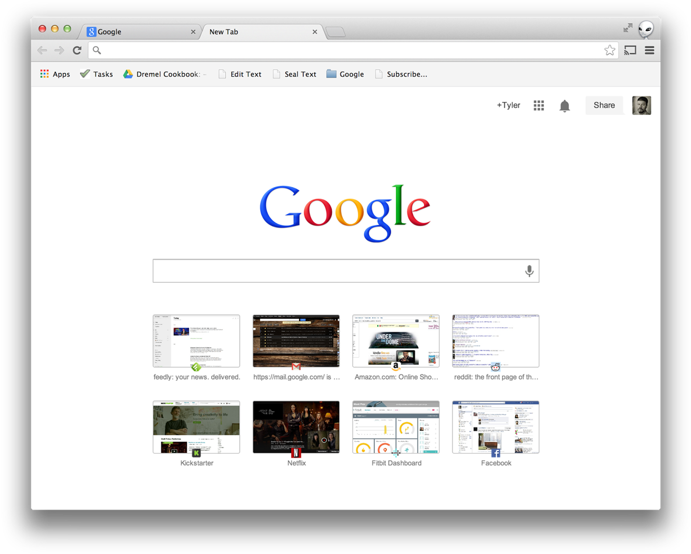Click the browser back arrow
Image resolution: width=691 pixels, height=554 pixels.
[43, 50]
